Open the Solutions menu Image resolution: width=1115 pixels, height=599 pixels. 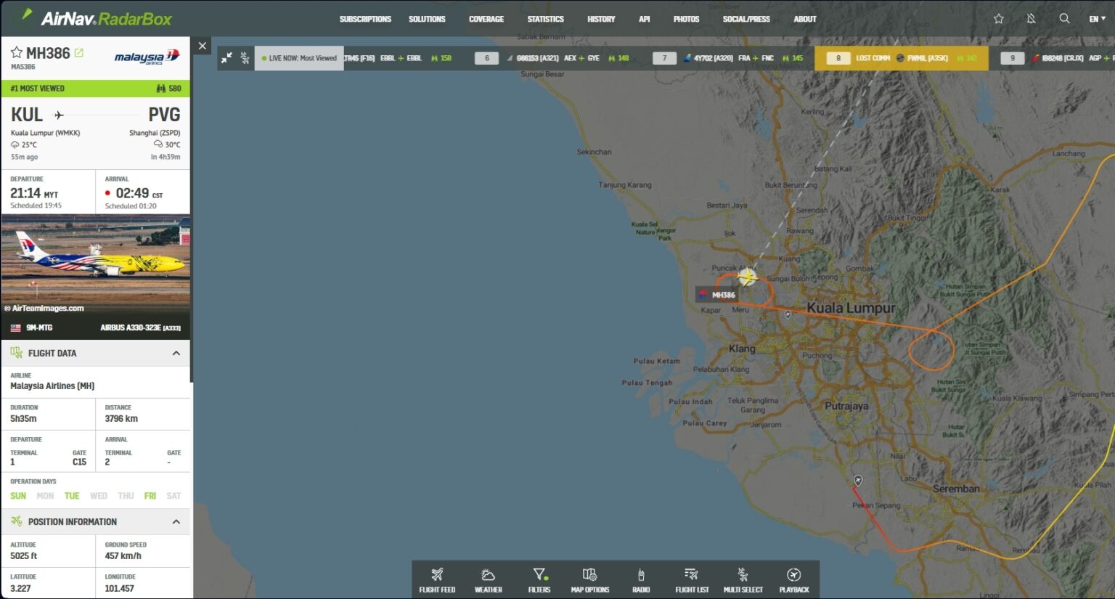[x=427, y=19]
